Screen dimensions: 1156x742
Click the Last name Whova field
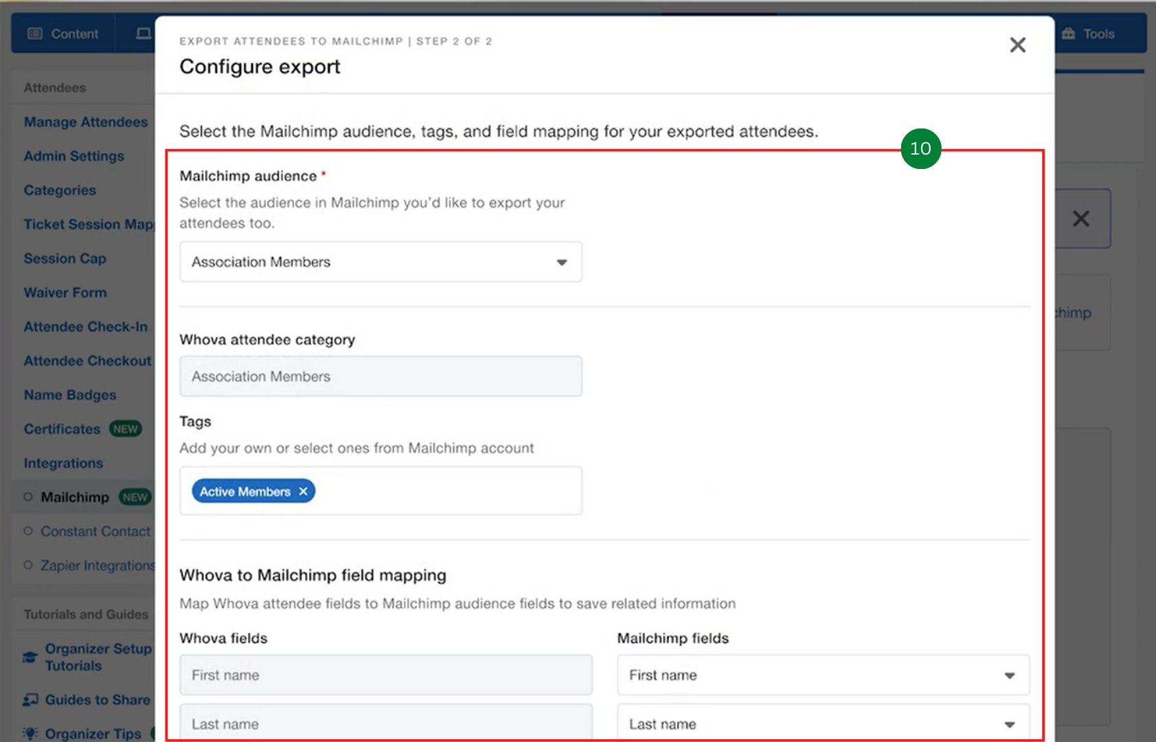[x=385, y=723]
